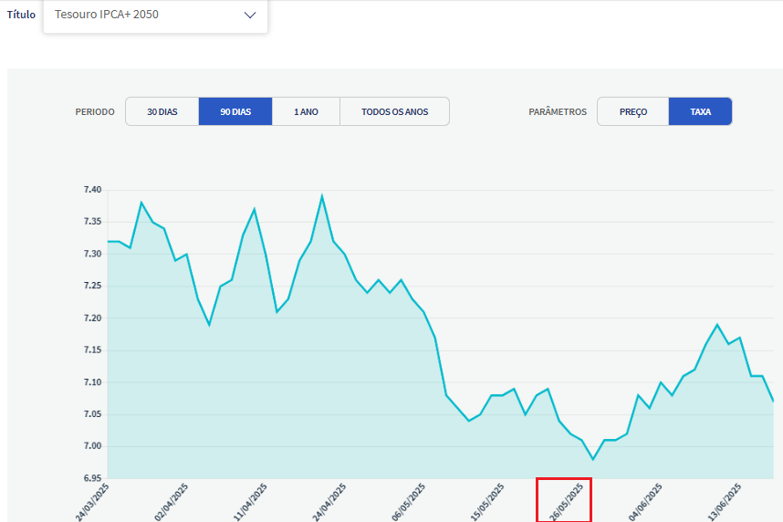Click the 7.05 y-axis label

point(92,414)
